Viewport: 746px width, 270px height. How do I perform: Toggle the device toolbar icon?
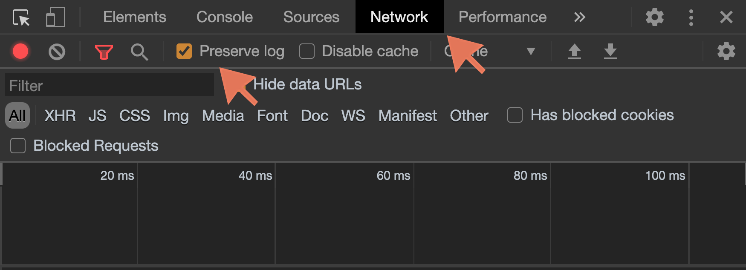click(x=55, y=17)
